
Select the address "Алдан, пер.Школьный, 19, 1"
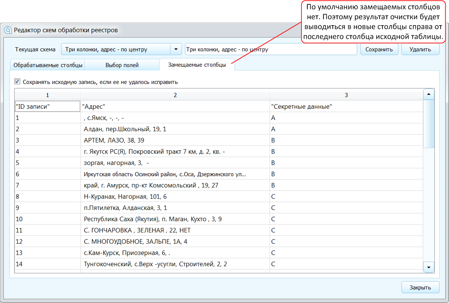point(175,129)
